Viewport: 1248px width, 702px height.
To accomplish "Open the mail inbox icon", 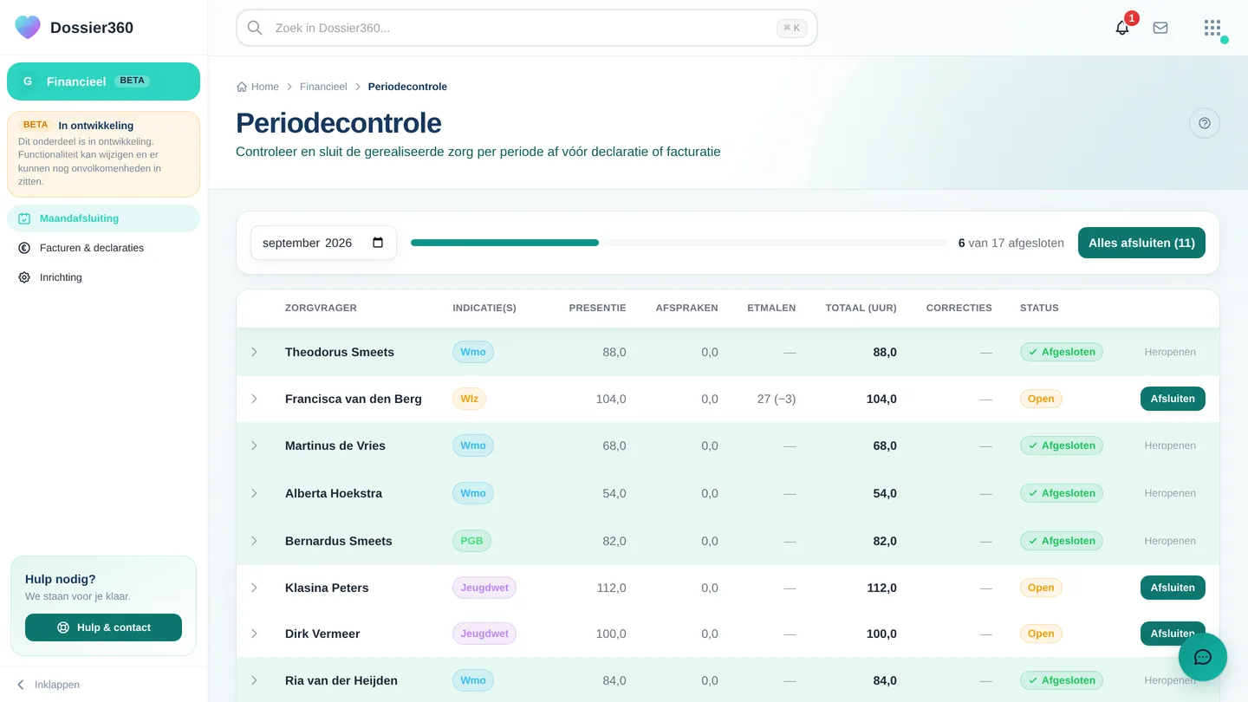I will tap(1160, 28).
